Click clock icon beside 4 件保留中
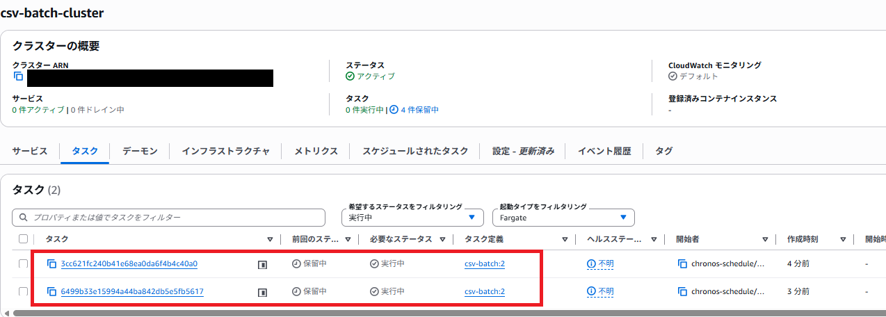The height and width of the screenshot is (317, 886). coord(394,110)
